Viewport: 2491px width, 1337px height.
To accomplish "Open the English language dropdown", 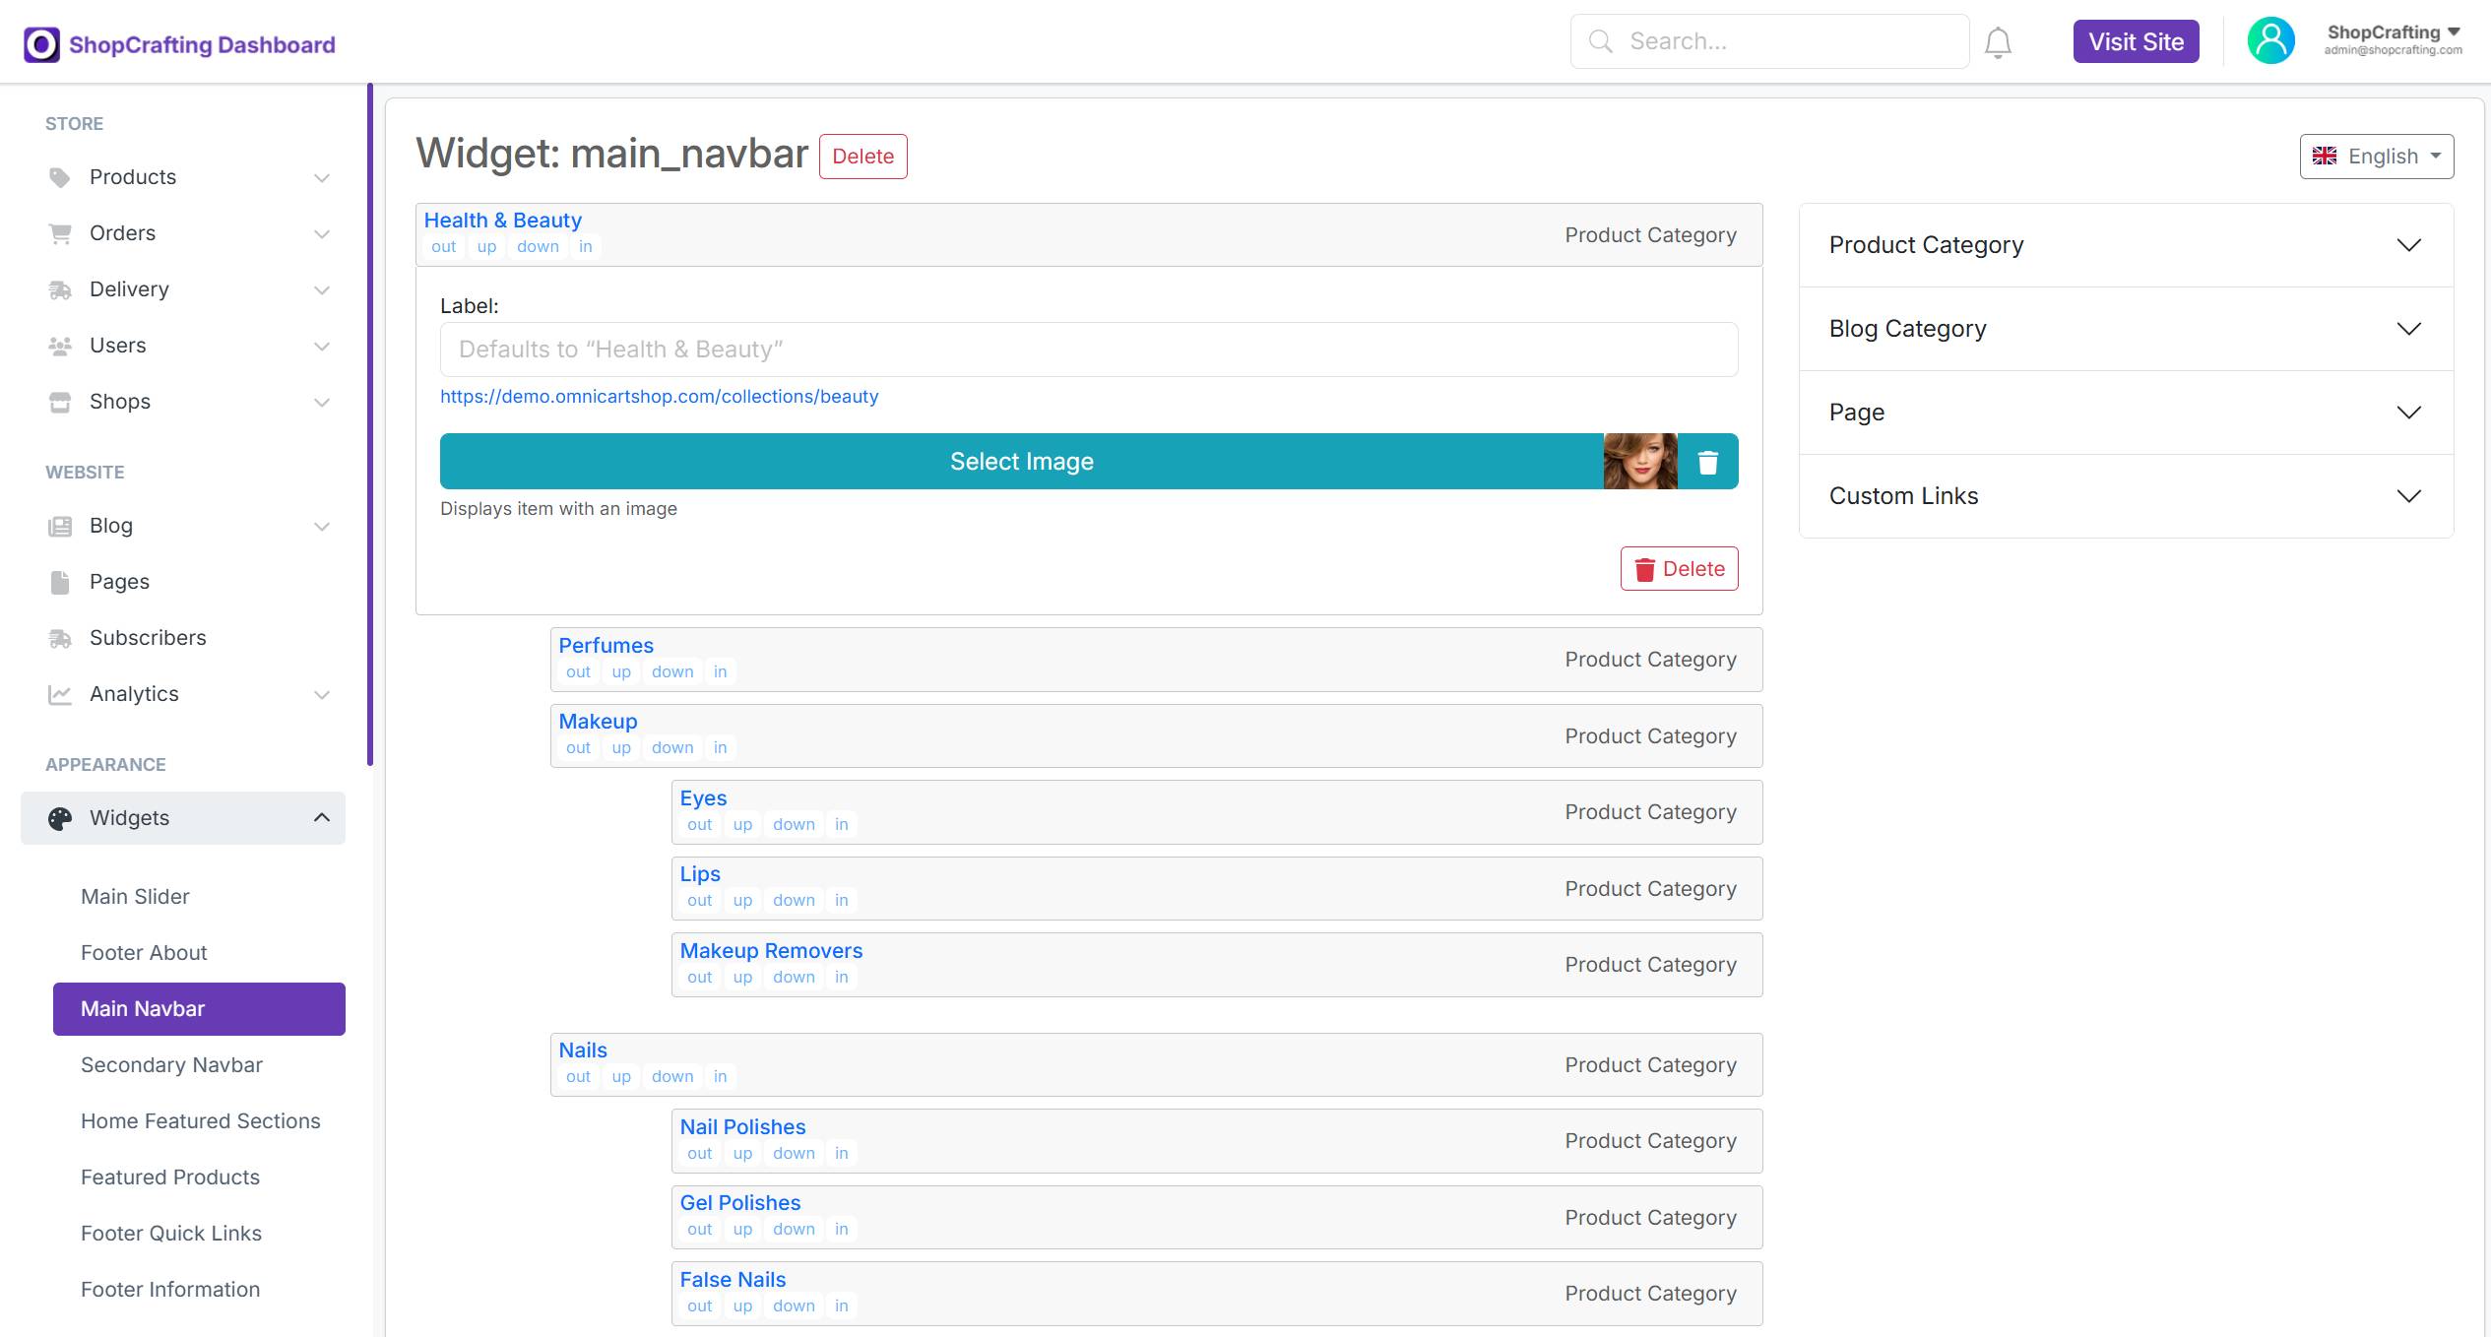I will (x=2376, y=157).
